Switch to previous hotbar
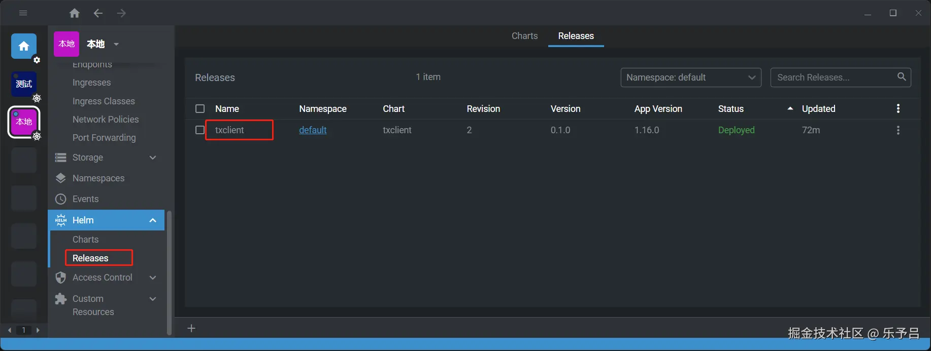The height and width of the screenshot is (351, 931). coord(10,330)
